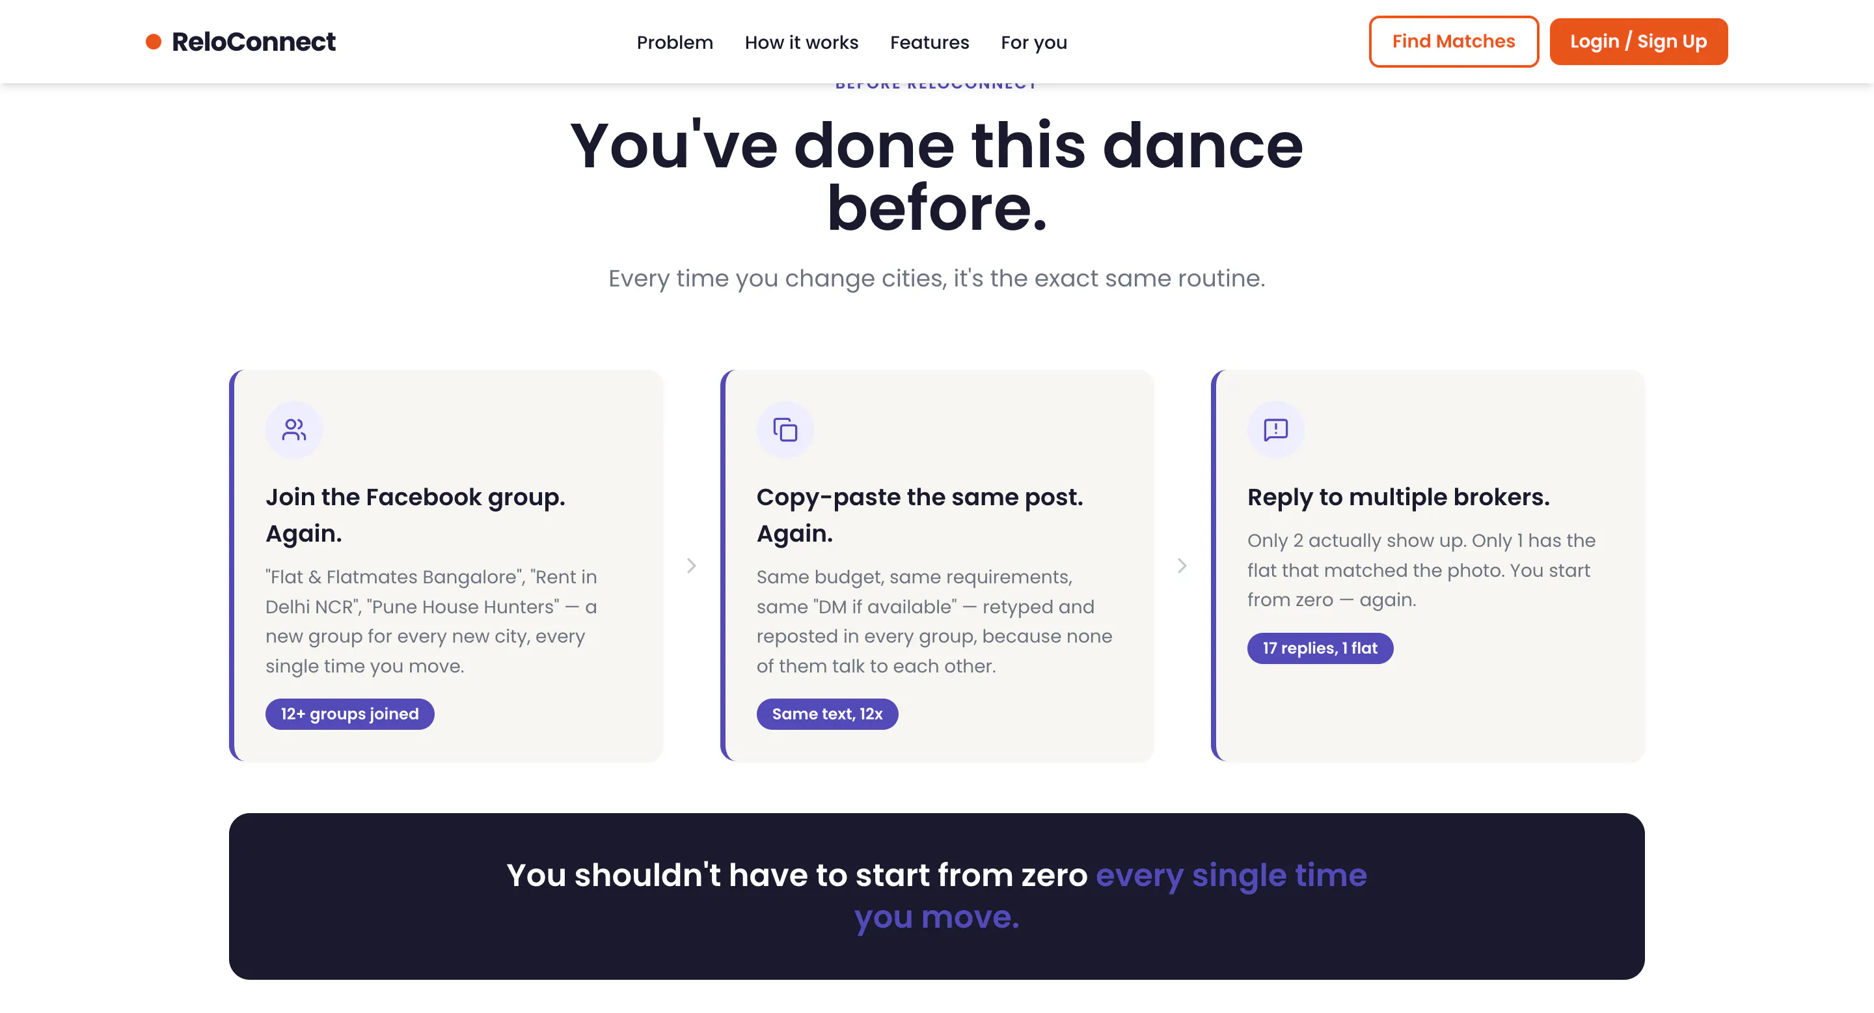1874x1013 pixels.
Task: Click heading "Reply to multiple brokers."
Action: (x=1398, y=497)
